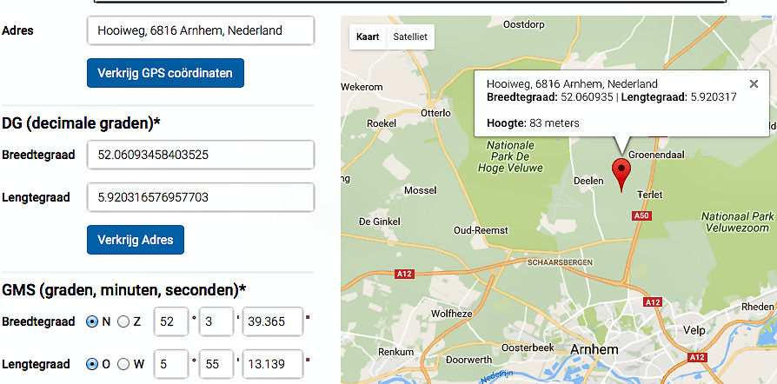Click Rheden label on map
777x384 pixels.
[x=758, y=308]
